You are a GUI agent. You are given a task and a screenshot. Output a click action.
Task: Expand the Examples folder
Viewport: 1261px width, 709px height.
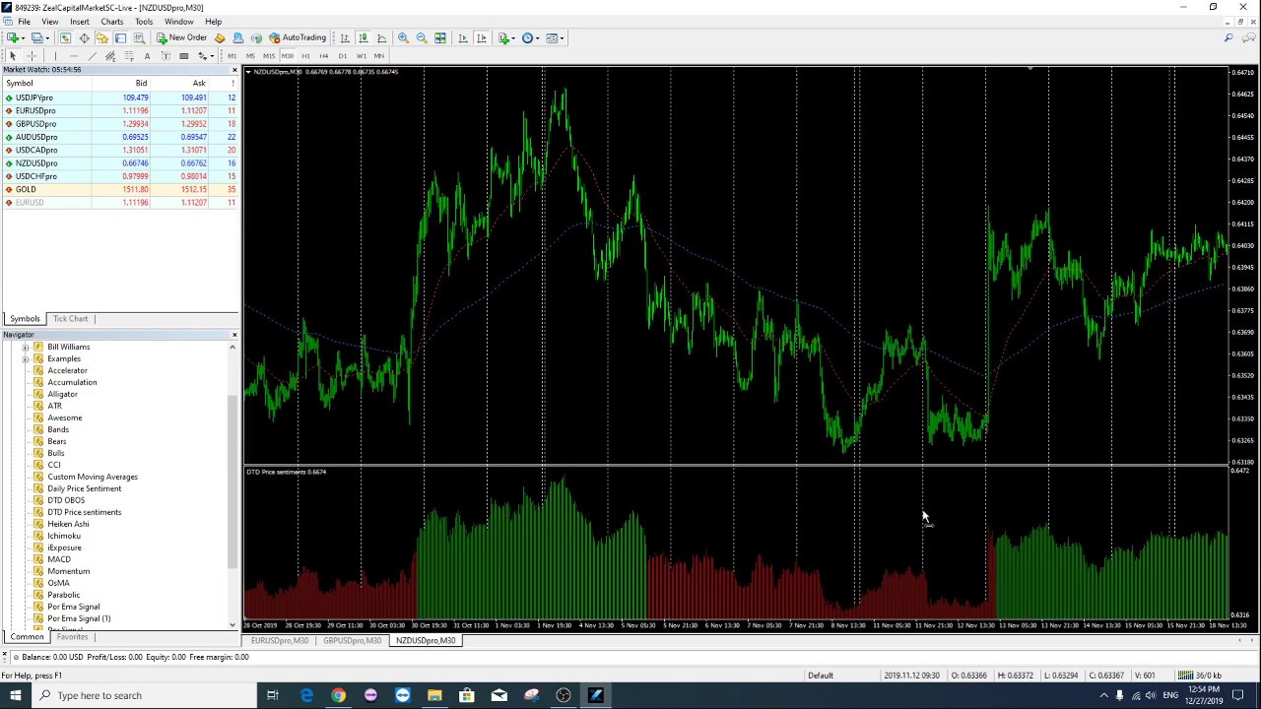26,358
